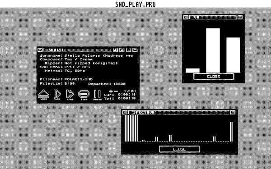Viewport: 271px width, 169px height.
Task: Click the waveform-shaped icon in SND title bar
Action: (x=122, y=50)
